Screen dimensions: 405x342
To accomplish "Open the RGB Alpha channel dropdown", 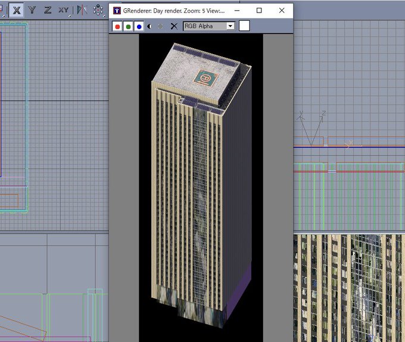I will coord(209,26).
